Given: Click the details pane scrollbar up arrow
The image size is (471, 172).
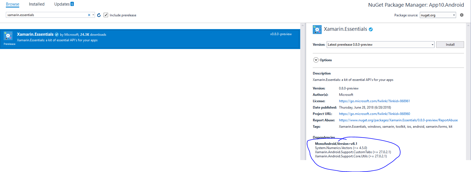Looking at the screenshot, I should pos(468,25).
